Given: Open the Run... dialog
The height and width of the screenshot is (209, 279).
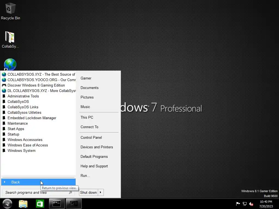Looking at the screenshot, I should point(99,176).
